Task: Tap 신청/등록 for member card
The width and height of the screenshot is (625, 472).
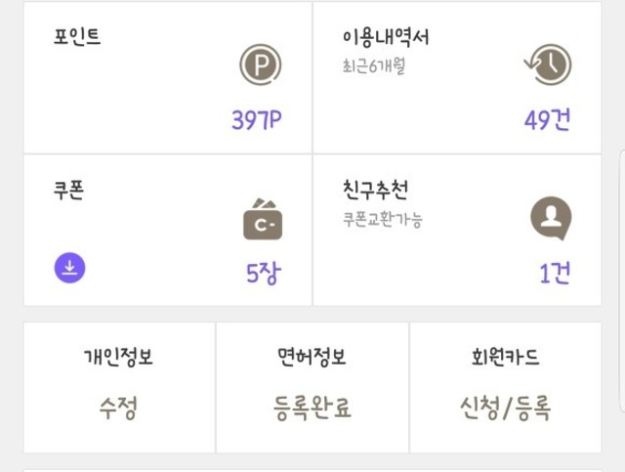Action: tap(505, 407)
